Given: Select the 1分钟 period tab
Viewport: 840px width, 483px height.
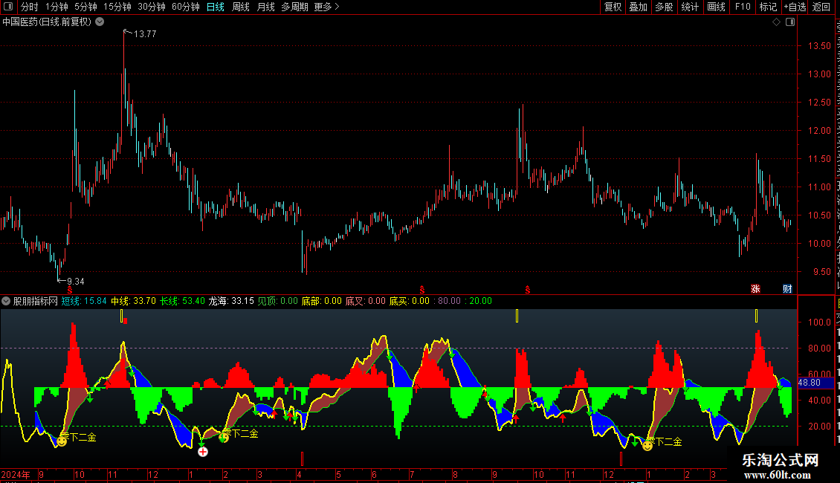Looking at the screenshot, I should tap(56, 7).
